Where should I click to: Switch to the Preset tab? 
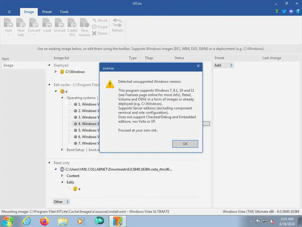click(47, 12)
